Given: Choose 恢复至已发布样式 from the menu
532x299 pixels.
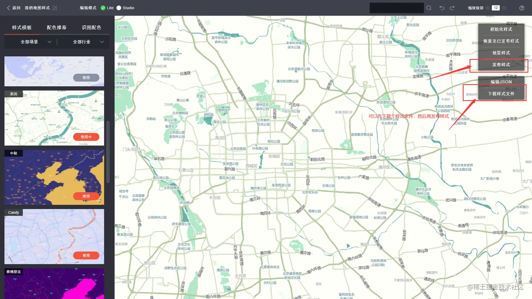Looking at the screenshot, I should tap(501, 41).
